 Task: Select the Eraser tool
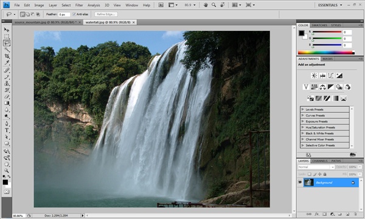(7, 96)
